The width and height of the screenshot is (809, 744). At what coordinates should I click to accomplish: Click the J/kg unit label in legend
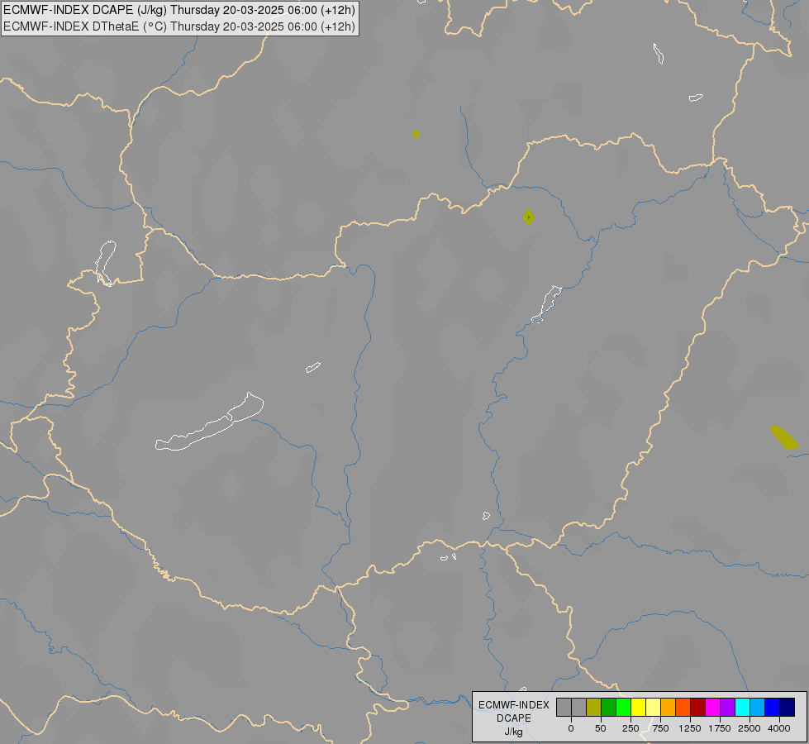[x=514, y=732]
